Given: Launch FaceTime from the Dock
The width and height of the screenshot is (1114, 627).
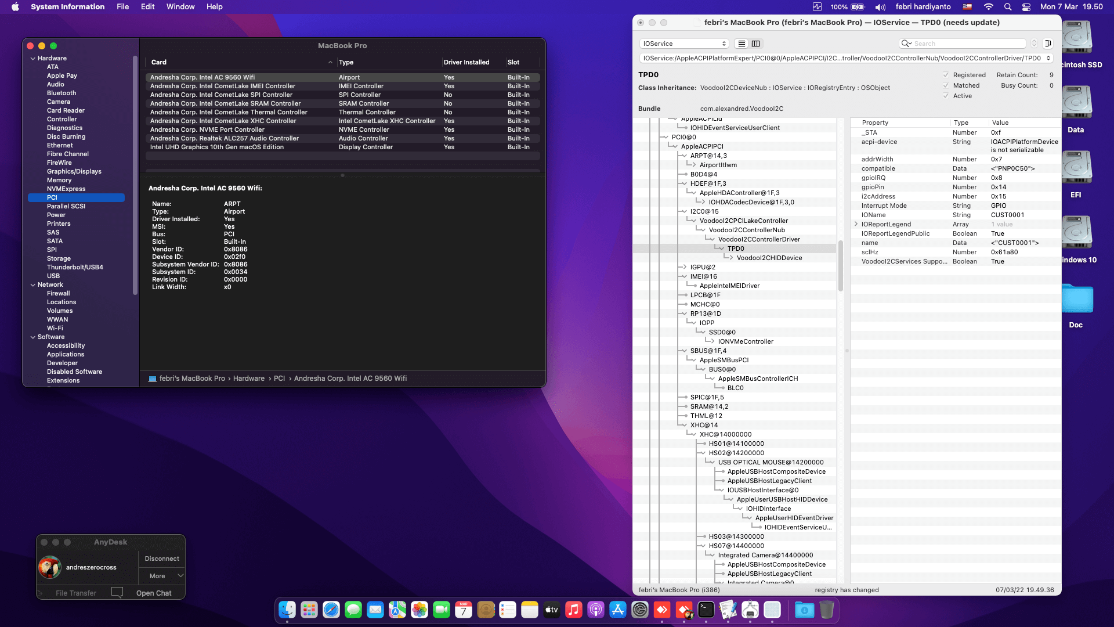Looking at the screenshot, I should (442, 610).
